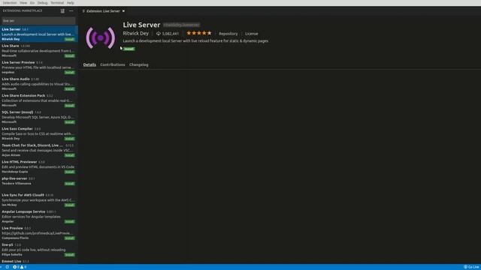The height and width of the screenshot is (270, 481).
Task: Select Live Share Audio in the list
Action: click(x=38, y=83)
